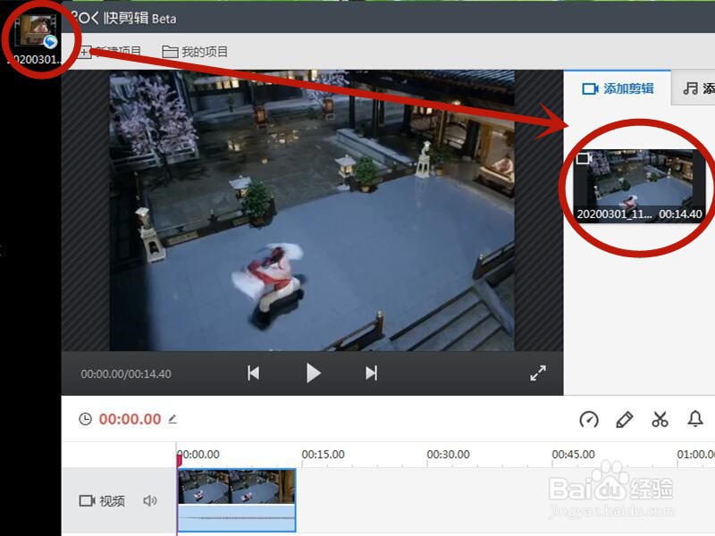Click the 00:45.00 mark on timeline ruler
Viewport: 715px width, 536px height.
573,455
